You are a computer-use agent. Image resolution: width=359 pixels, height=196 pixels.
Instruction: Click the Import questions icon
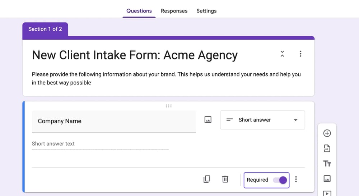(x=327, y=148)
